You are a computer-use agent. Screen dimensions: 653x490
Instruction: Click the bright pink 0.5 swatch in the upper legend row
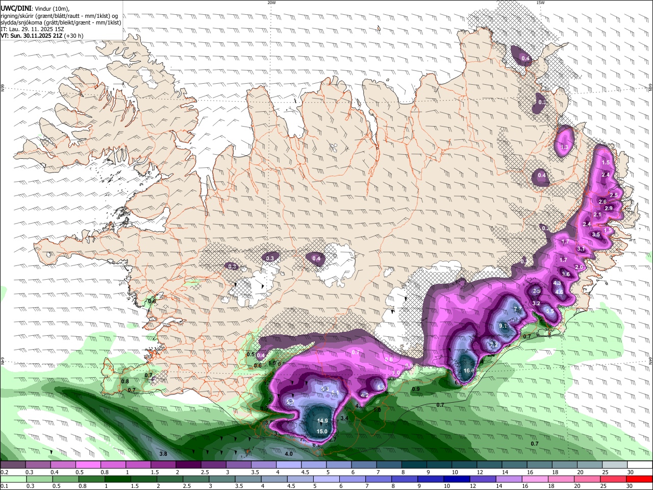click(x=88, y=465)
